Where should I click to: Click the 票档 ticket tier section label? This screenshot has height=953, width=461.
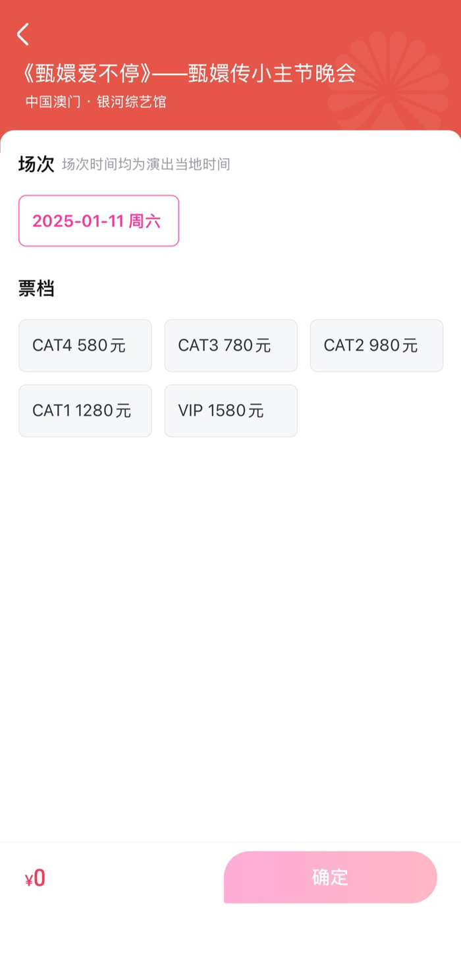click(33, 289)
